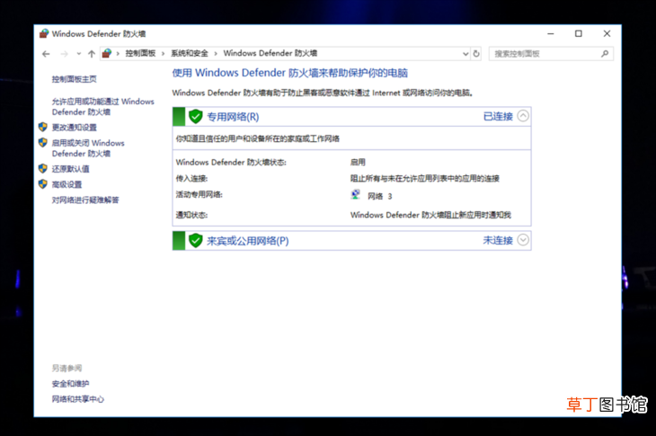Image resolution: width=656 pixels, height=436 pixels.
Task: Go back with the left arrow button
Action: (x=46, y=54)
